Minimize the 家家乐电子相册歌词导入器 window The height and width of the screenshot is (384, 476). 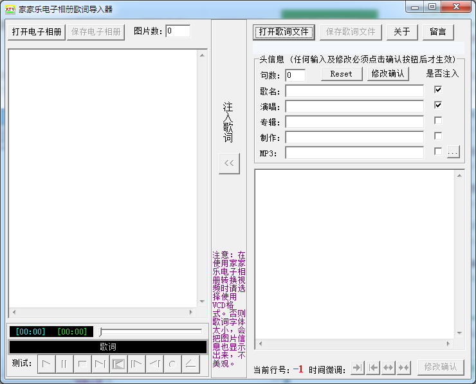click(415, 7)
